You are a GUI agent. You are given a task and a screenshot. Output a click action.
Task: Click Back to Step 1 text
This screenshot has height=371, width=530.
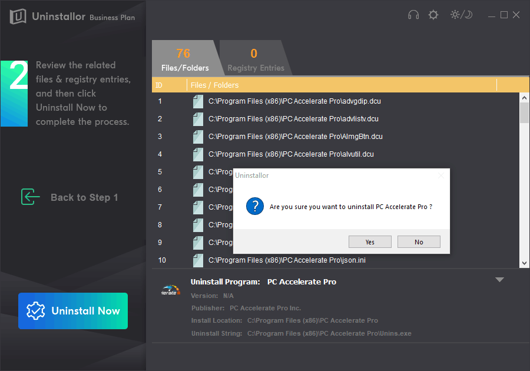coord(84,197)
